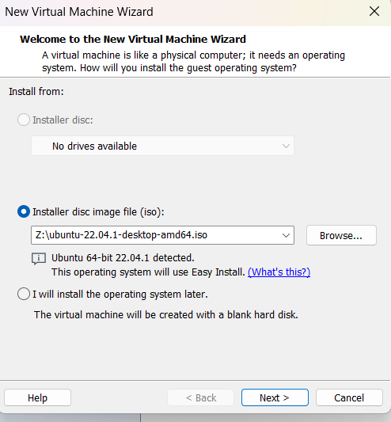Open the What's this? link
The width and height of the screenshot is (391, 422).
click(279, 272)
